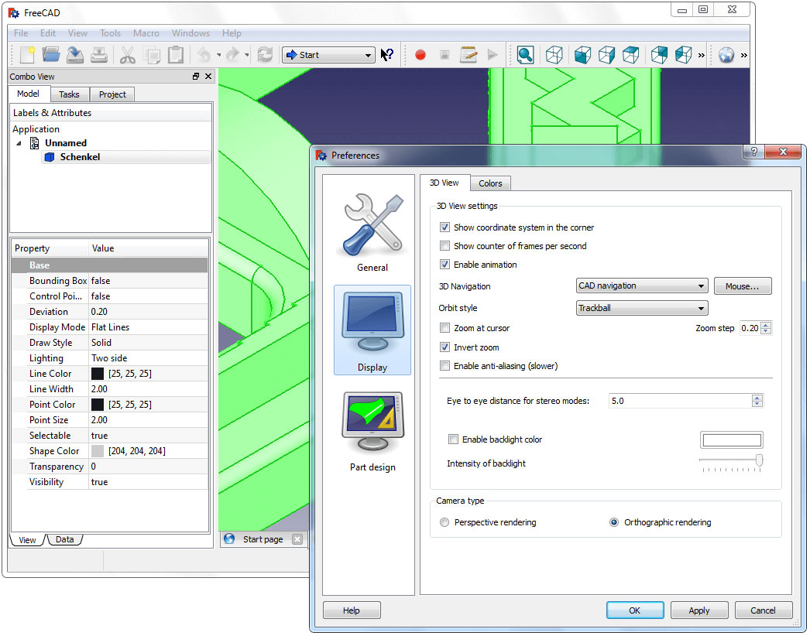Toggle Show coordinate system in the corner
This screenshot has width=810, height=636.
(444, 227)
